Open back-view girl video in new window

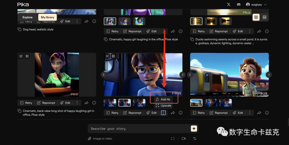tap(21, 56)
